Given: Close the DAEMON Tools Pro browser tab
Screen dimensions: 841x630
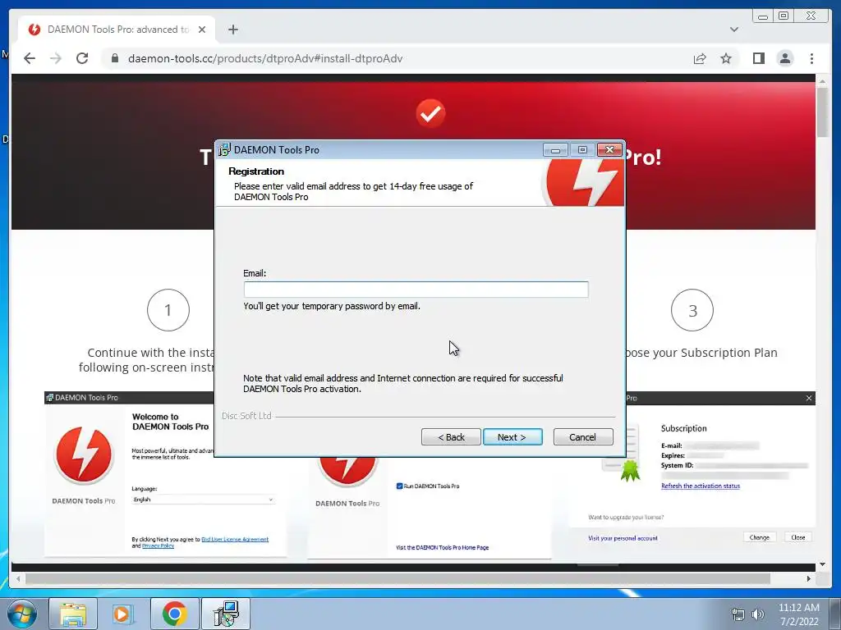Looking at the screenshot, I should pos(202,30).
